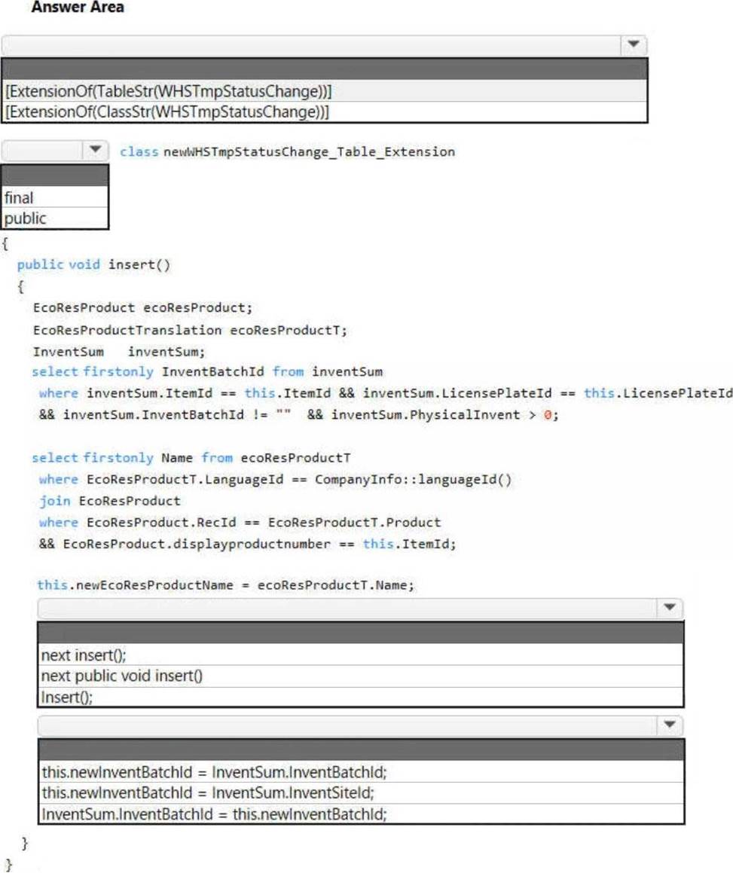Viewport: 733px width, 873px height.
Task: Expand the class modifier dropdown before 'class'
Action: [x=95, y=151]
